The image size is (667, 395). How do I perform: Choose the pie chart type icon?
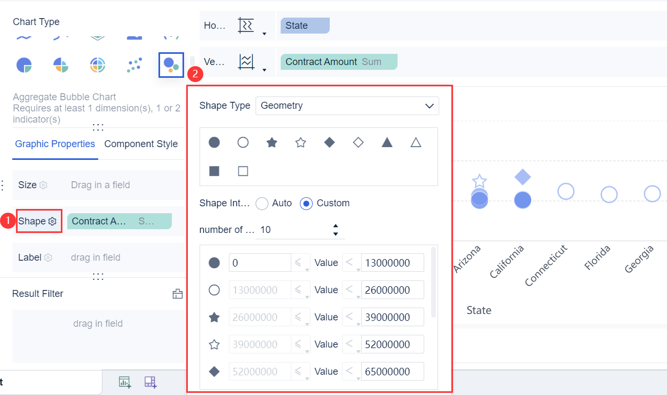click(24, 65)
